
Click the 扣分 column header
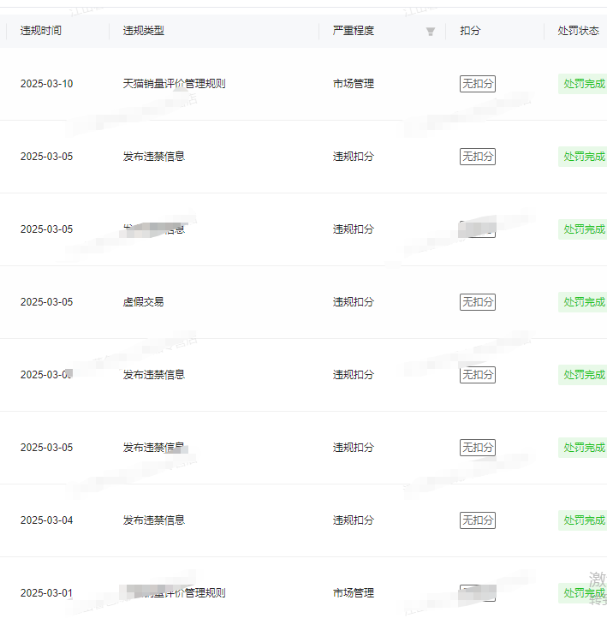click(470, 31)
